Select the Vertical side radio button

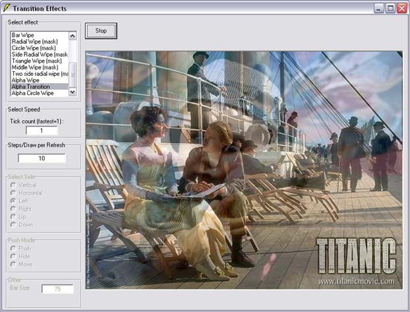[x=13, y=185]
